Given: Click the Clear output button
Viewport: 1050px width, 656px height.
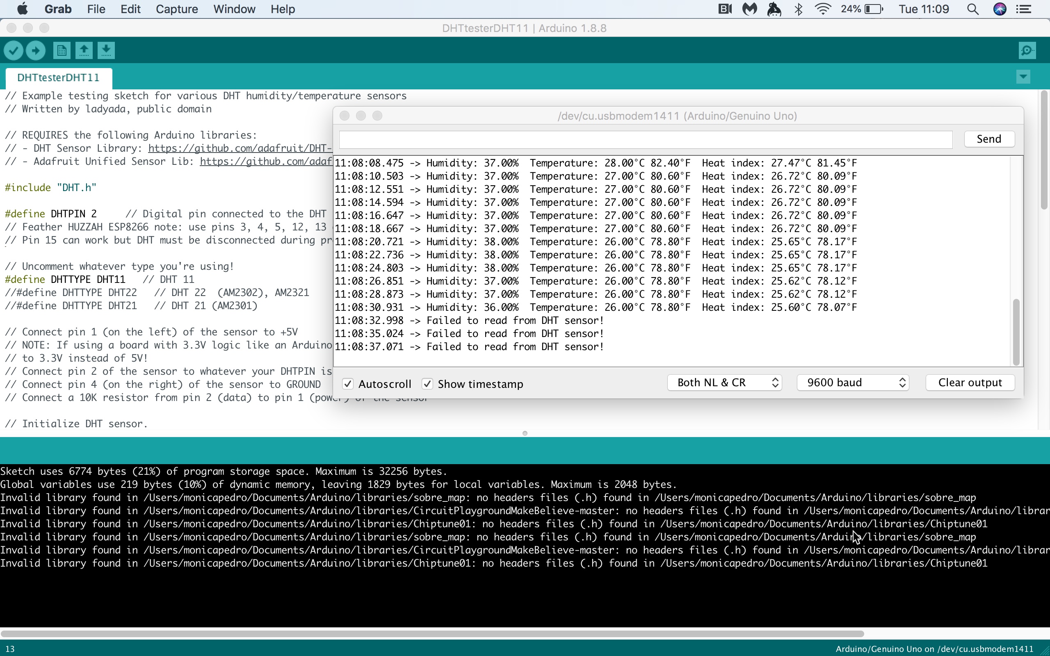Looking at the screenshot, I should [x=970, y=383].
